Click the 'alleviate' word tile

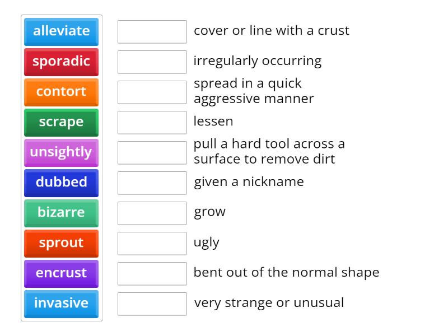[61, 31]
